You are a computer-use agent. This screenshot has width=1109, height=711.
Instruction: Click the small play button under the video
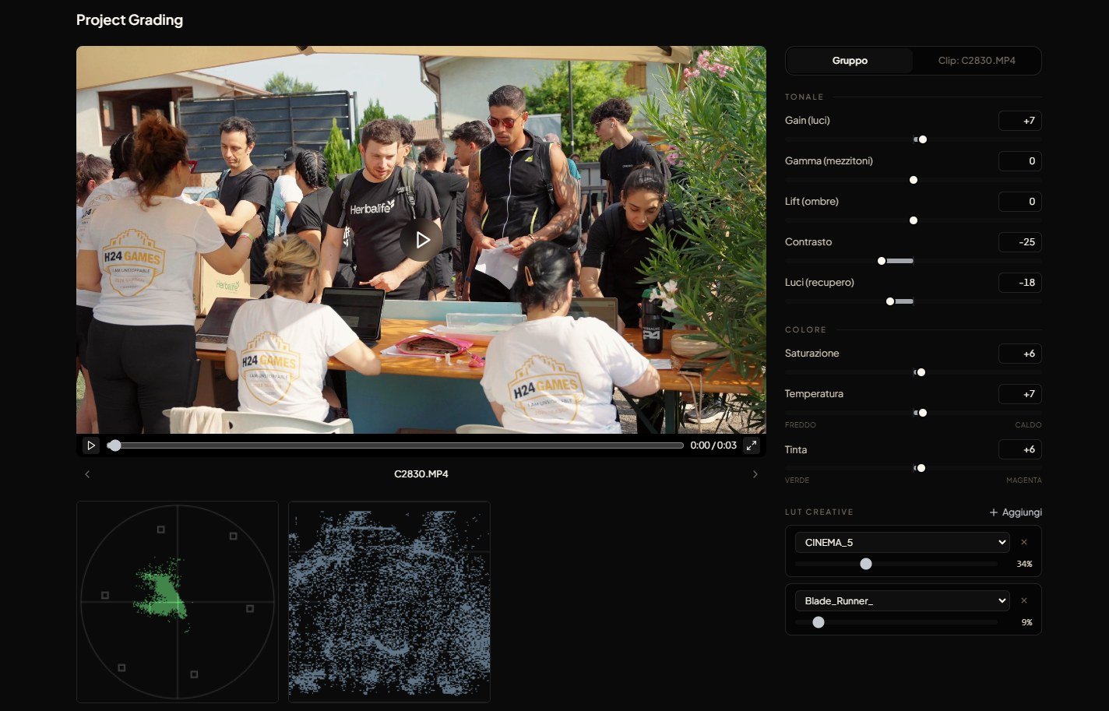coord(91,445)
